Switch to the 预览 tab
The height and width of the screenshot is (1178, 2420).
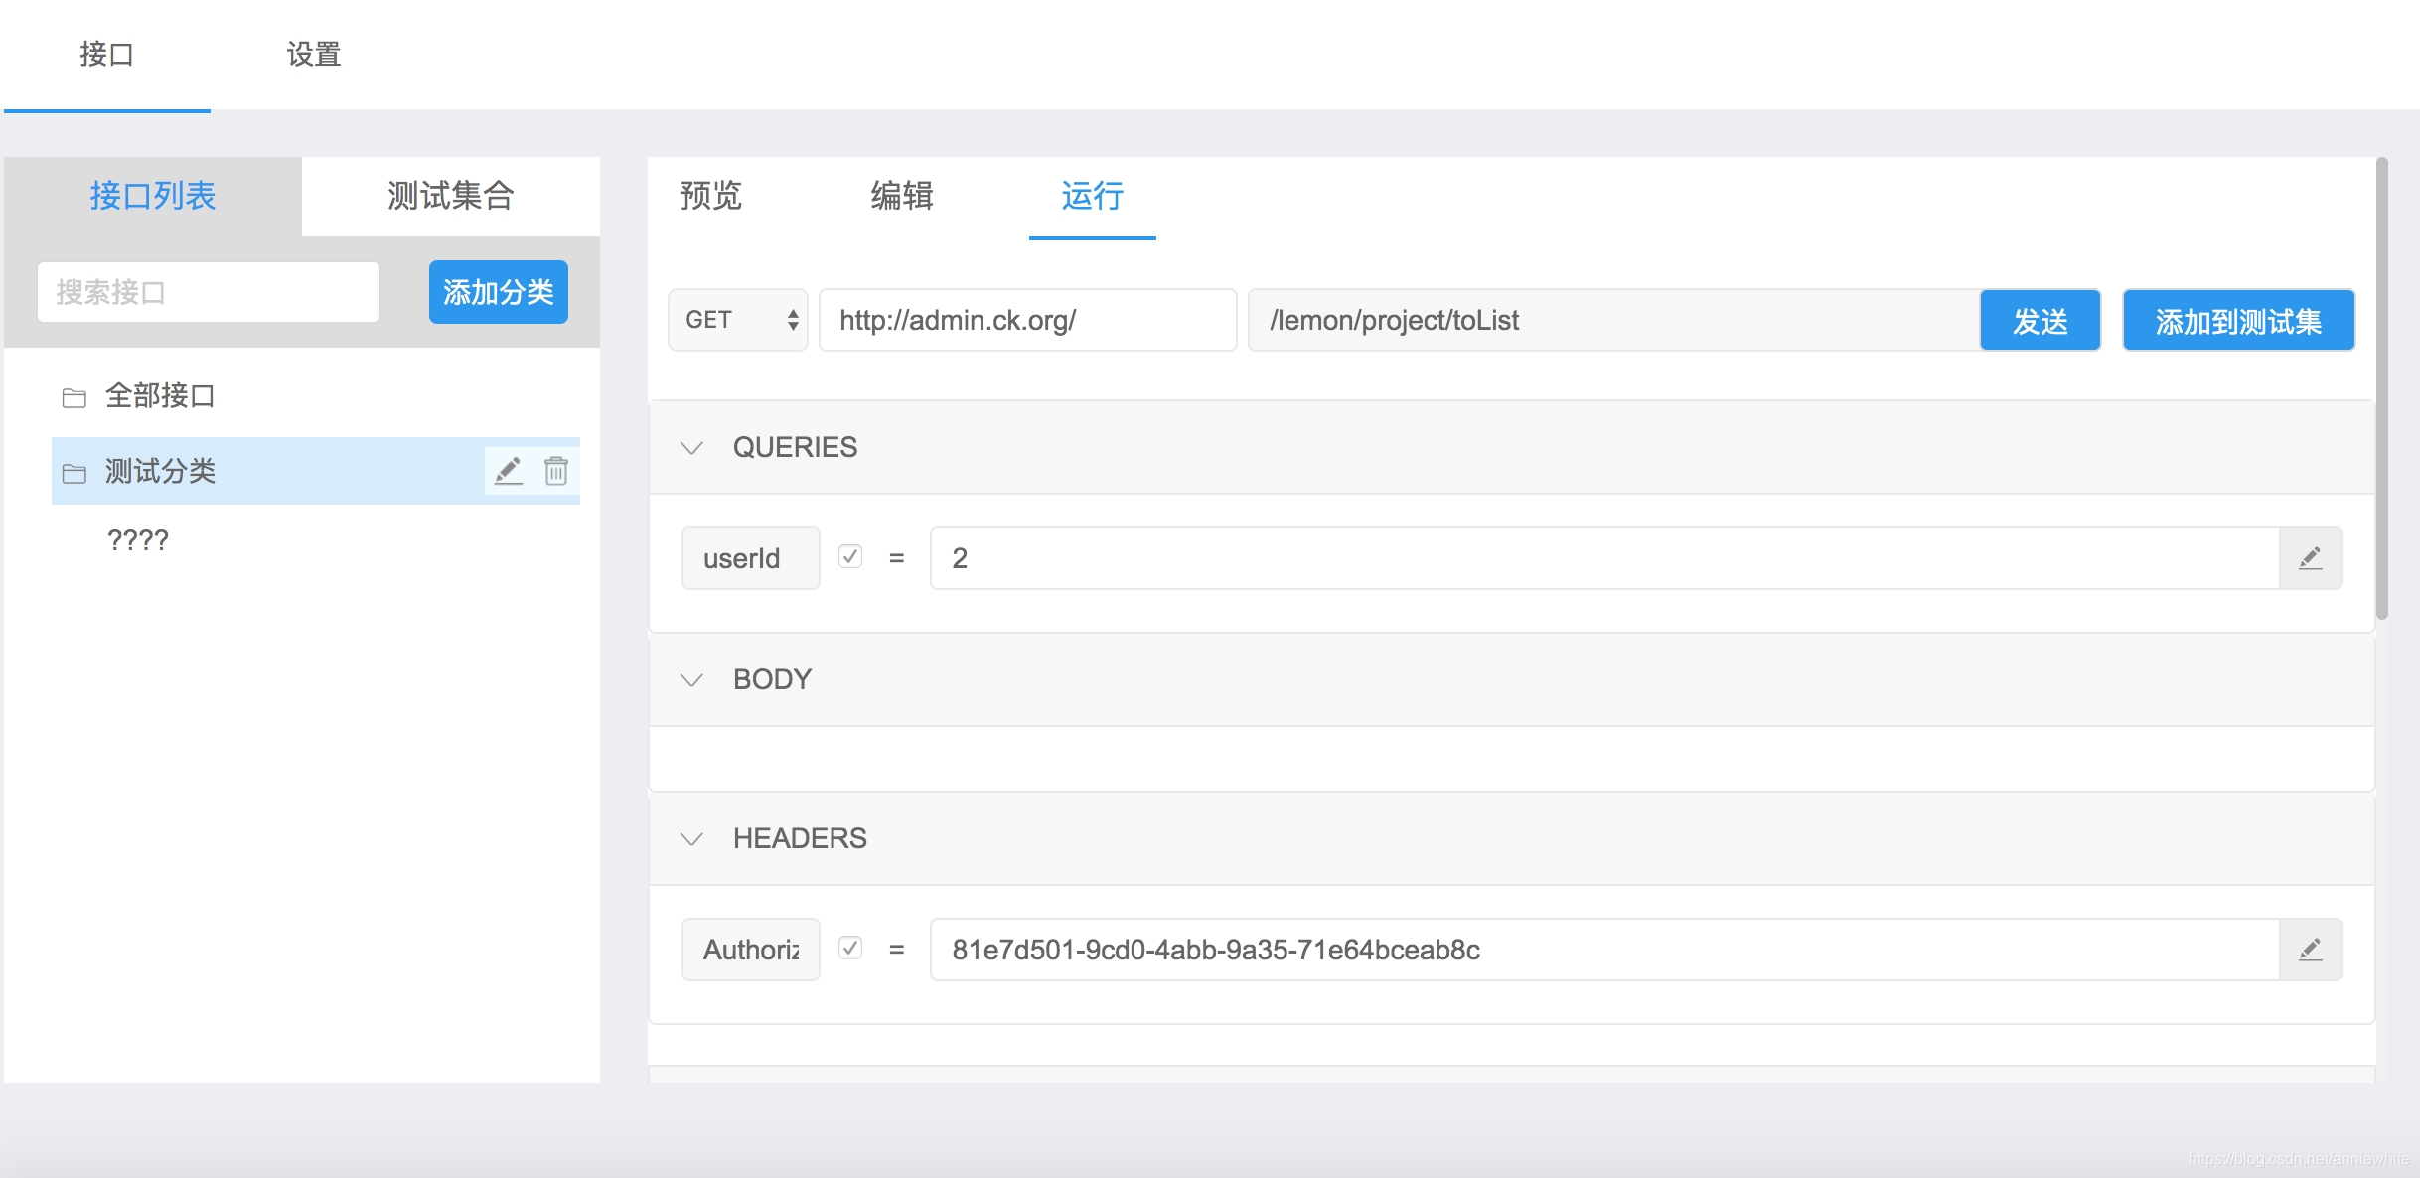point(710,196)
